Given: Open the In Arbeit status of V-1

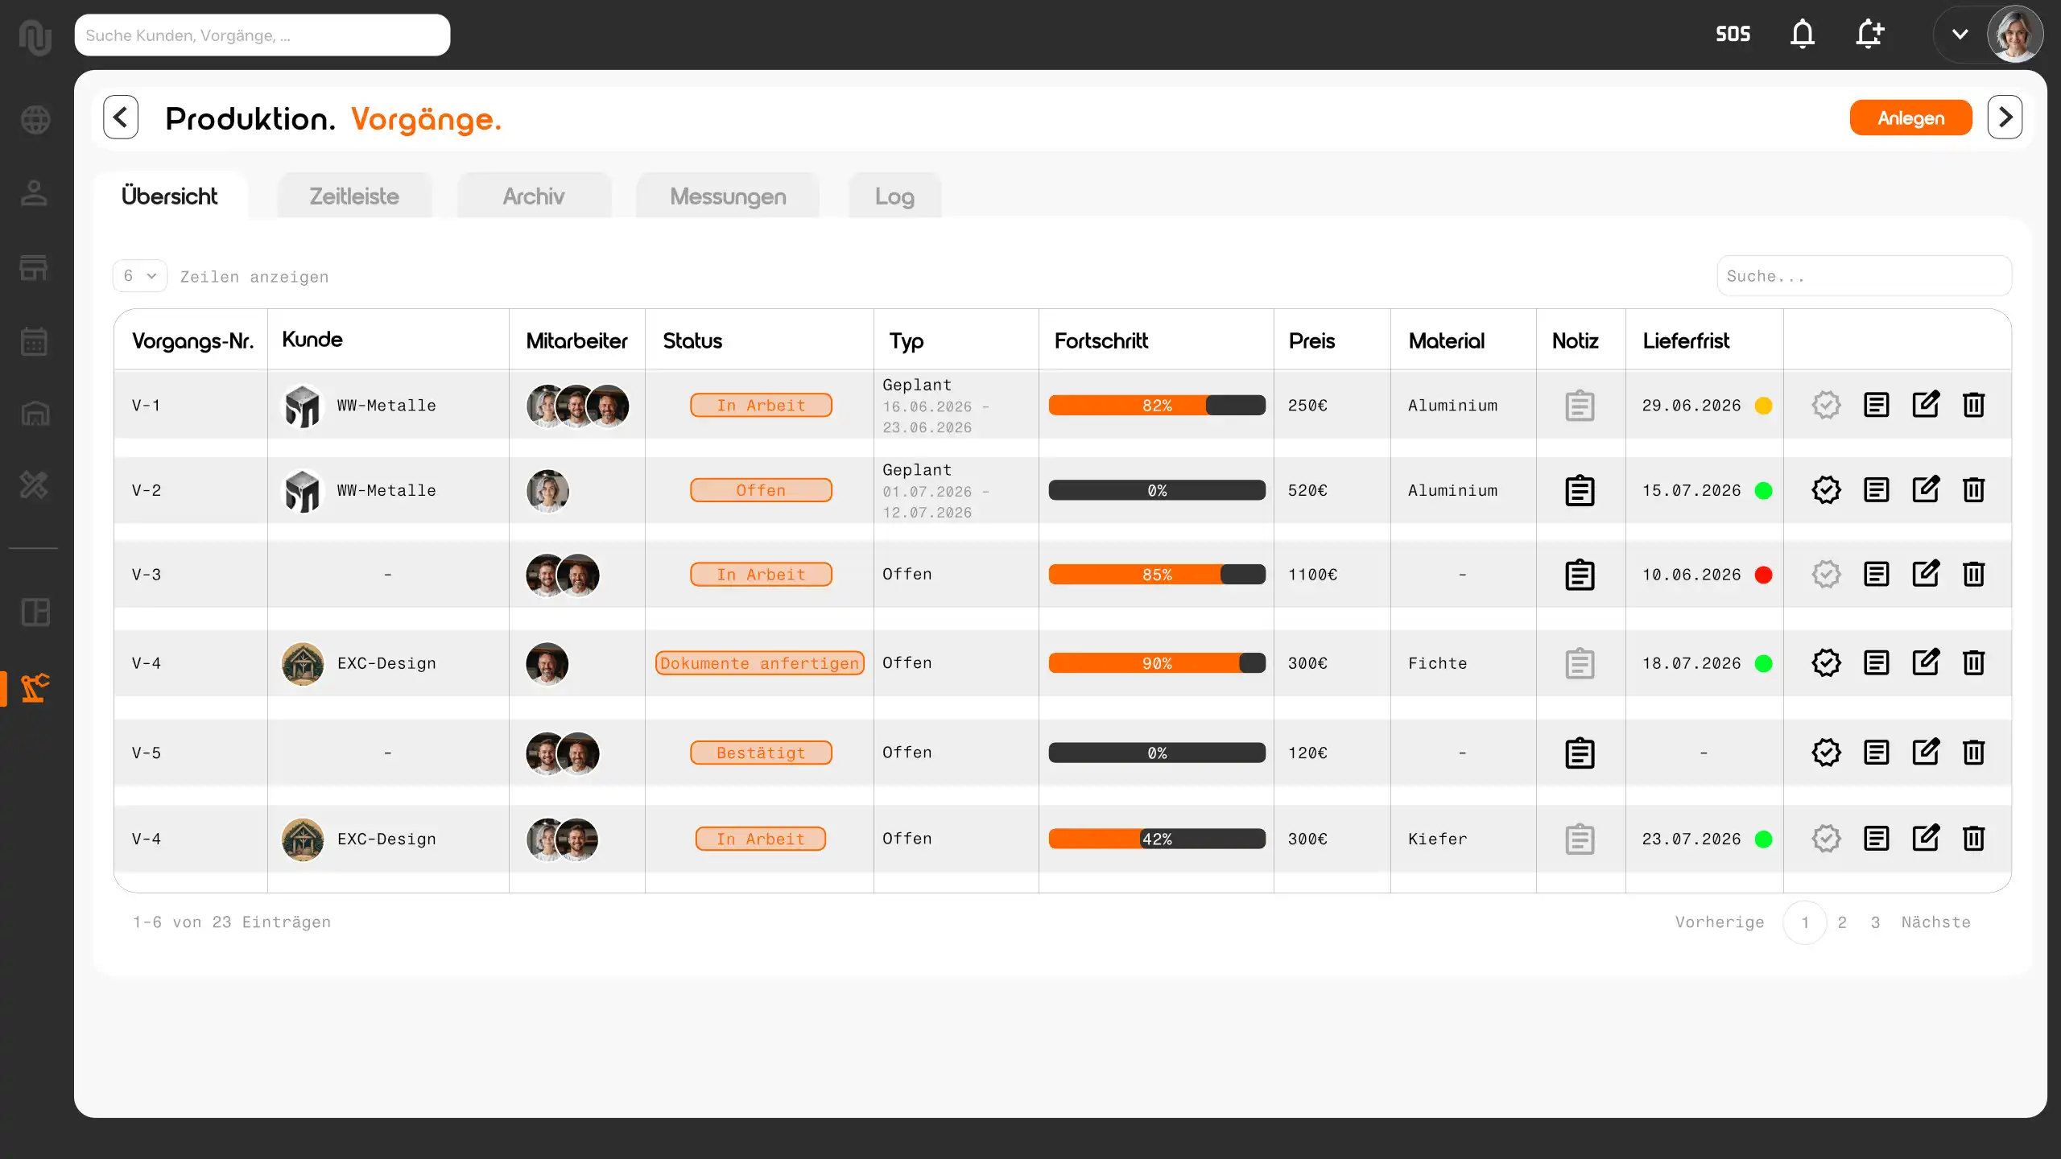Looking at the screenshot, I should click(761, 405).
